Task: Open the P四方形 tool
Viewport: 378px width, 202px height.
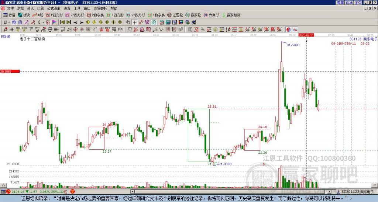Action: coord(54,15)
